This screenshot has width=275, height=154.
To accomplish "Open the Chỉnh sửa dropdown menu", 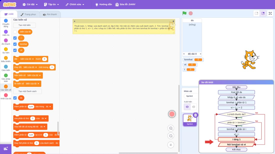I will 75,4.
